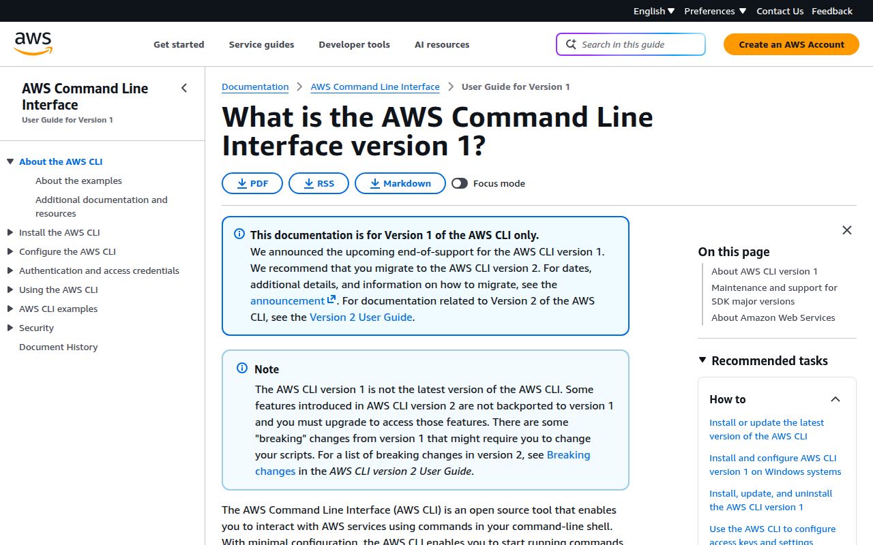This screenshot has width=873, height=545.
Task: Expand Authentication and access credentials section
Action: (x=10, y=270)
